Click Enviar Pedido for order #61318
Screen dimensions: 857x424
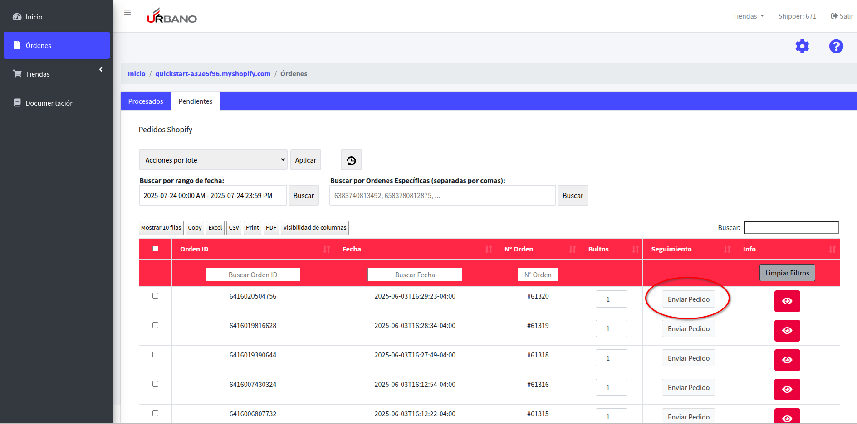click(x=688, y=358)
